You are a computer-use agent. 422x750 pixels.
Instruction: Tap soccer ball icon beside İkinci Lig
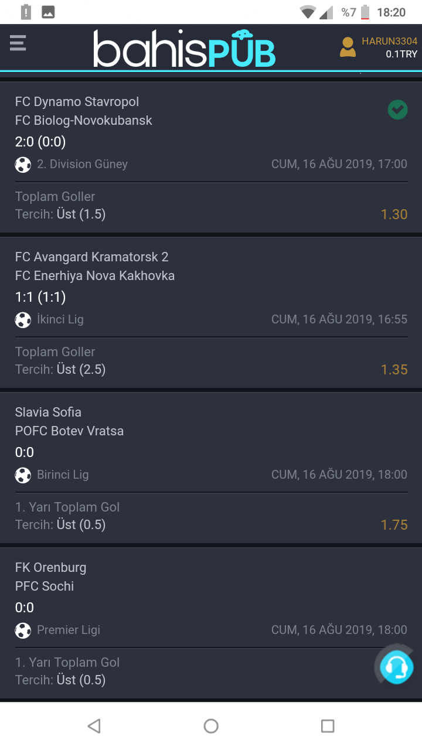point(23,320)
